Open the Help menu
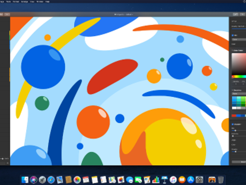Image resolution: width=246 pixels, height=185 pixels. 47,1
